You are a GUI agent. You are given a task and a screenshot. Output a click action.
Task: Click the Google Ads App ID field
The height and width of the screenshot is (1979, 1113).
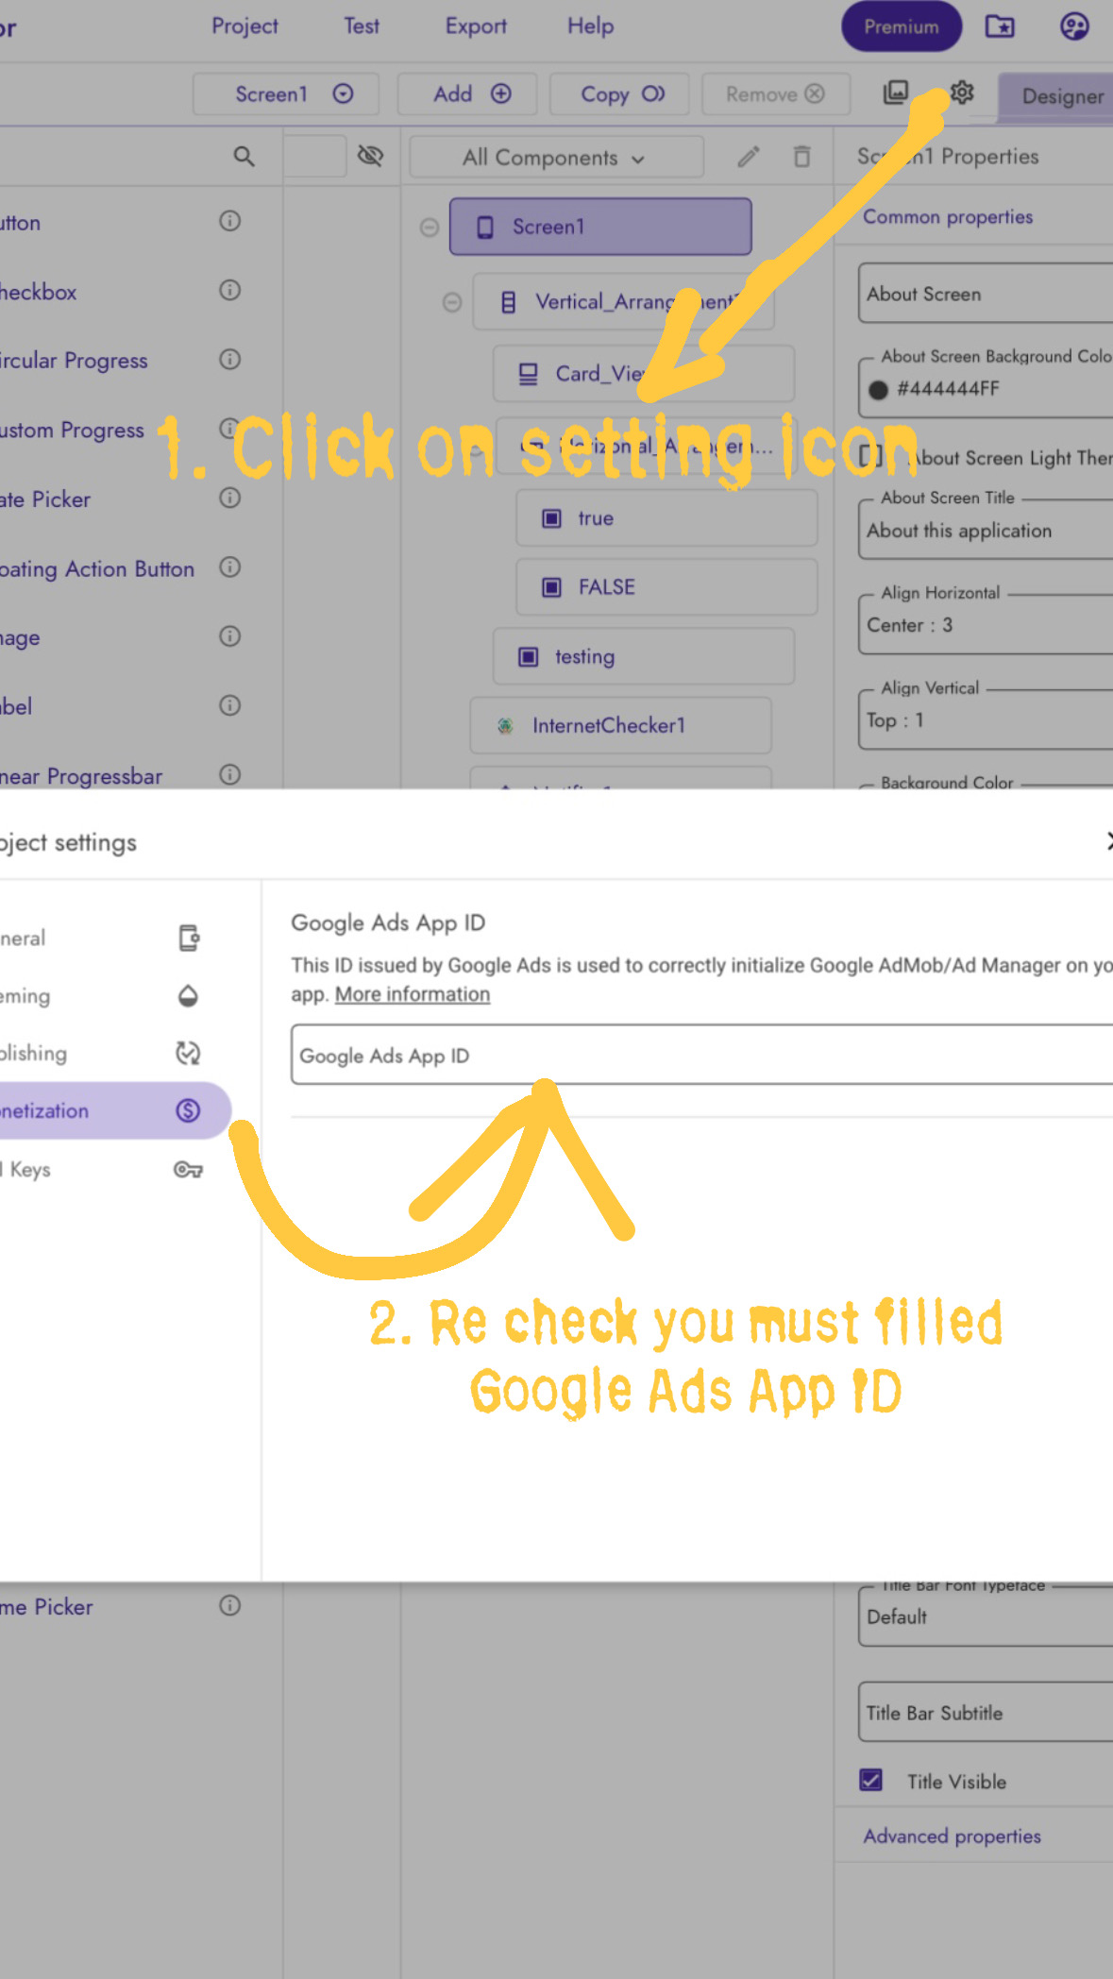pos(699,1055)
